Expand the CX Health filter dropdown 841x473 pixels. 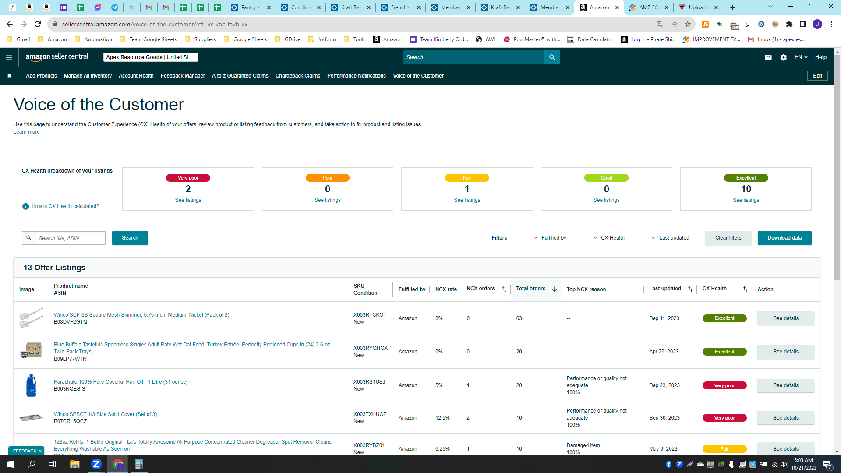coord(609,238)
